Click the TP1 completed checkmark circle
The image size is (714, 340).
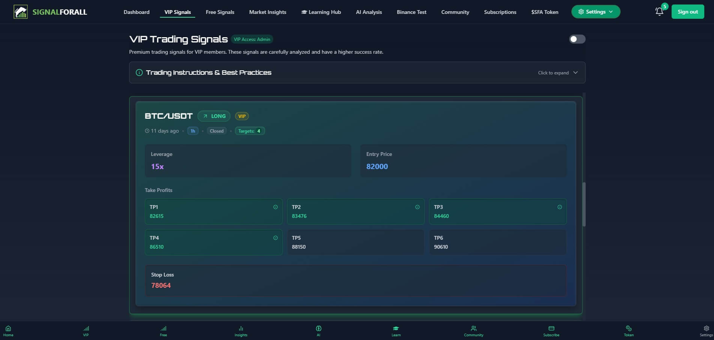point(275,207)
